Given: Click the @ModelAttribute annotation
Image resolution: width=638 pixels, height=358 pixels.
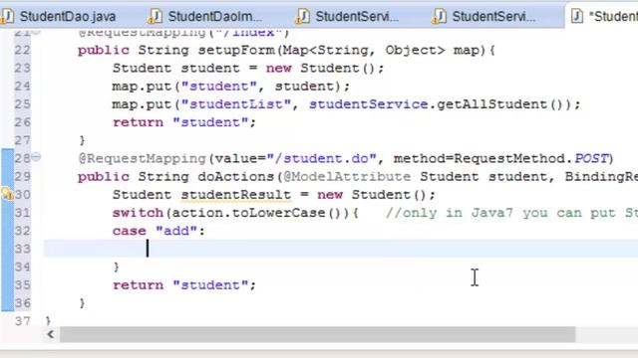Looking at the screenshot, I should 347,177.
